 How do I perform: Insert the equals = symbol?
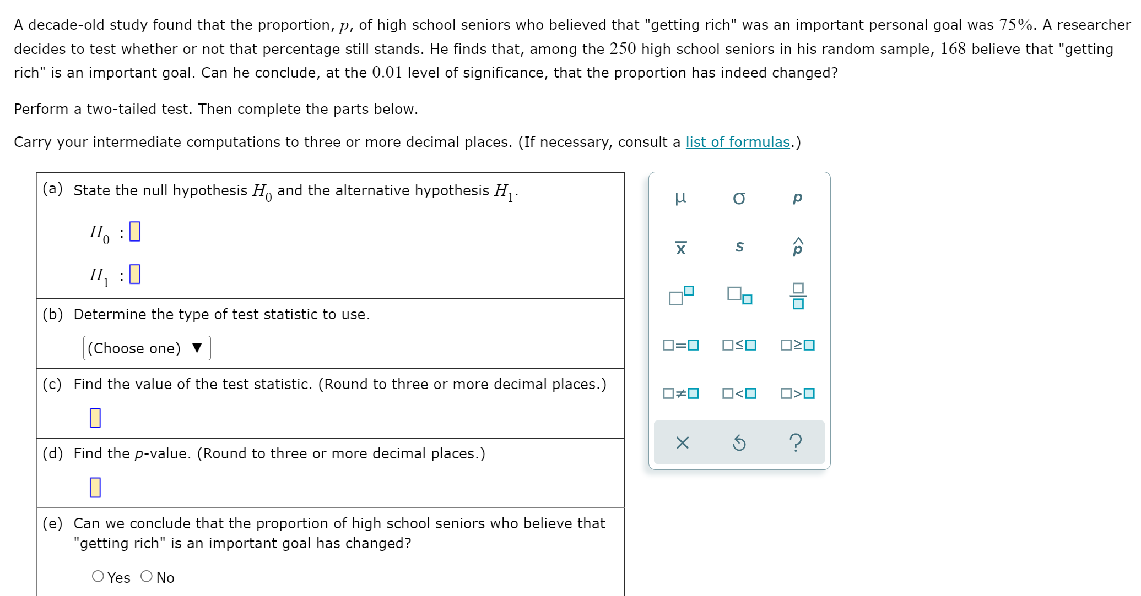(682, 345)
